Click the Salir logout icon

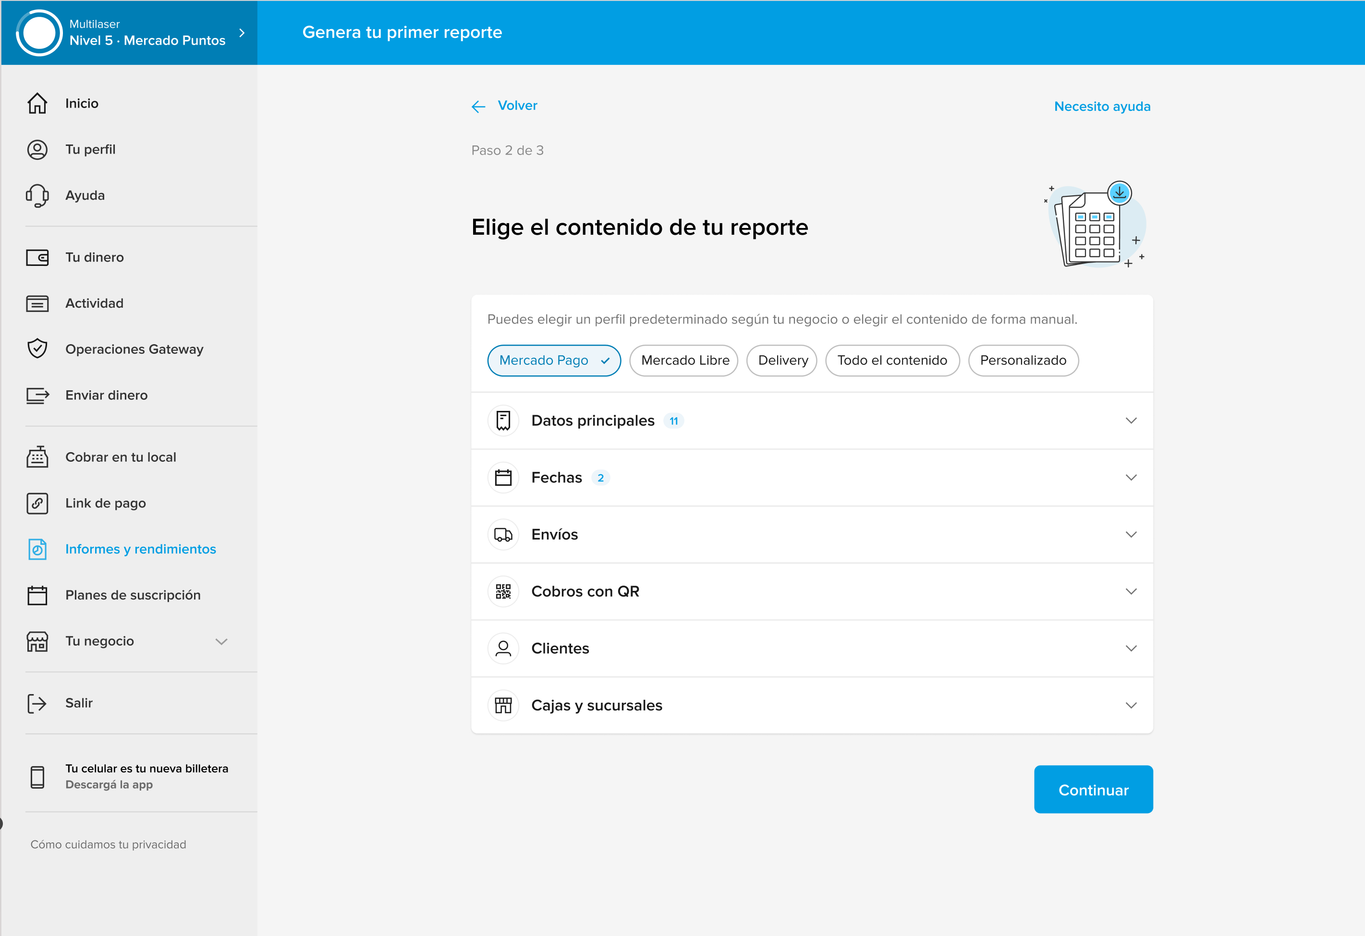pos(37,703)
